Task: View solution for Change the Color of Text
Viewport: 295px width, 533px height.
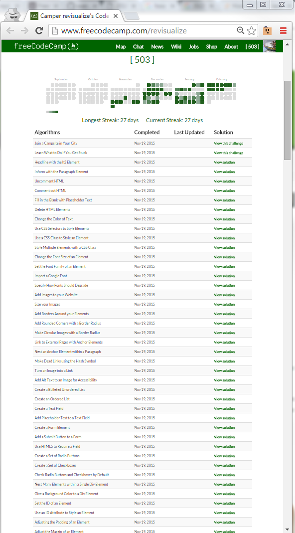Action: tap(224, 219)
